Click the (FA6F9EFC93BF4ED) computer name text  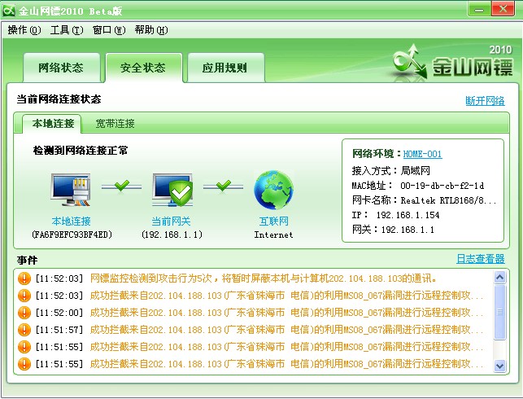72,235
